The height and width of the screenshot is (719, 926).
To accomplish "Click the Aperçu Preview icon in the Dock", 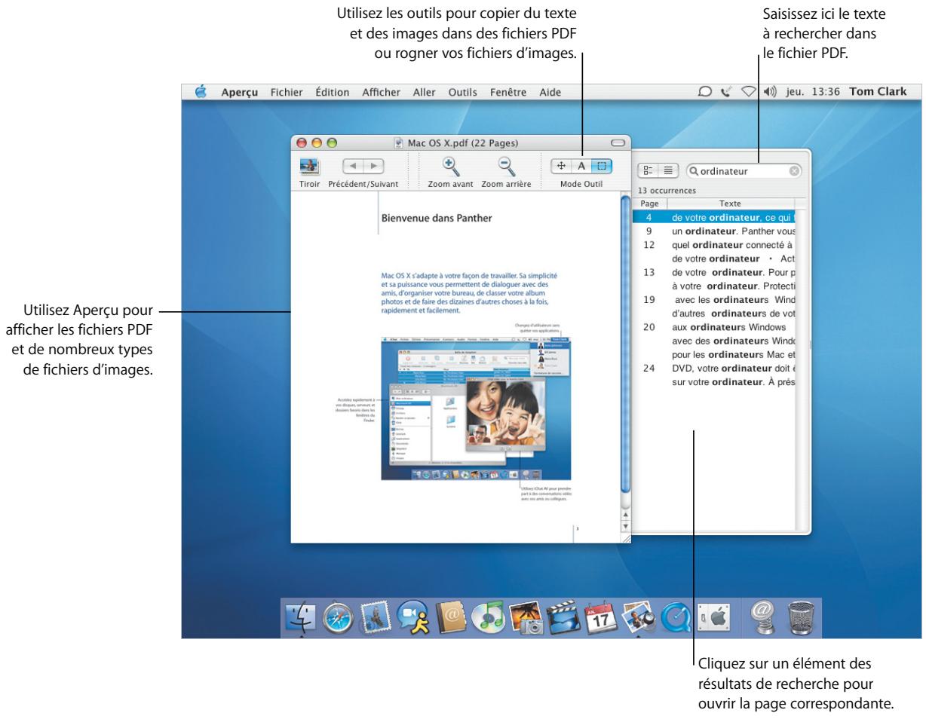I will (x=638, y=618).
